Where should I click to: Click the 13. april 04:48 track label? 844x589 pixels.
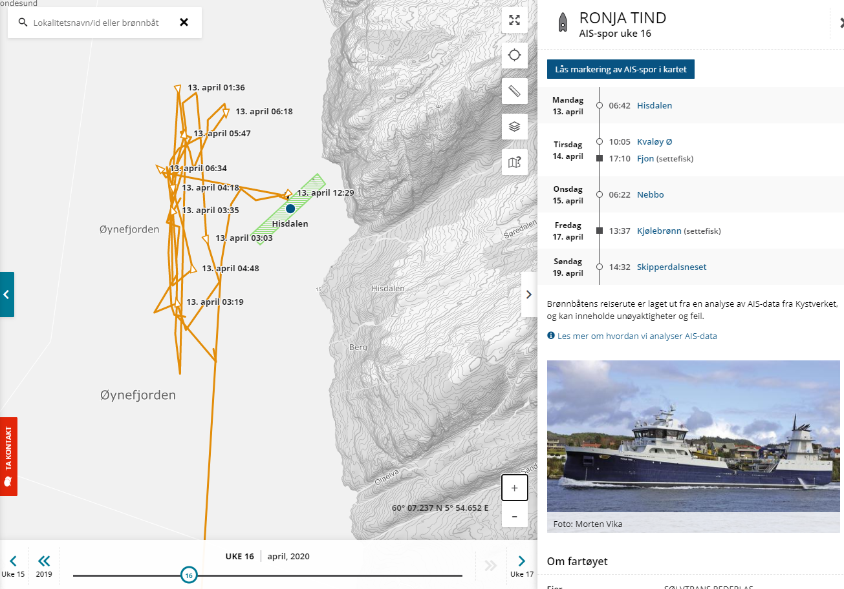click(x=230, y=268)
